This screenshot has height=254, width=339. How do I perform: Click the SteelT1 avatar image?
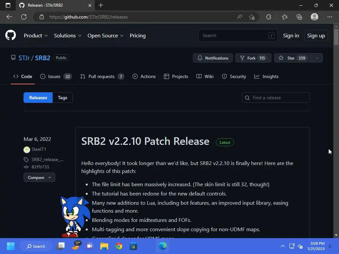tap(27, 149)
